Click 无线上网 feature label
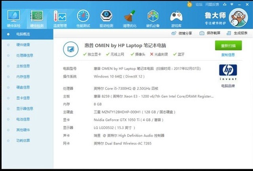 point(117,54)
